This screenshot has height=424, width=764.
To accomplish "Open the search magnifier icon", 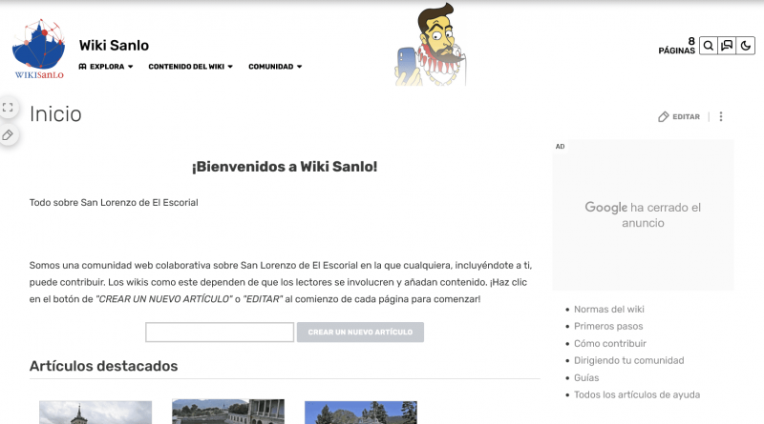I will 708,45.
